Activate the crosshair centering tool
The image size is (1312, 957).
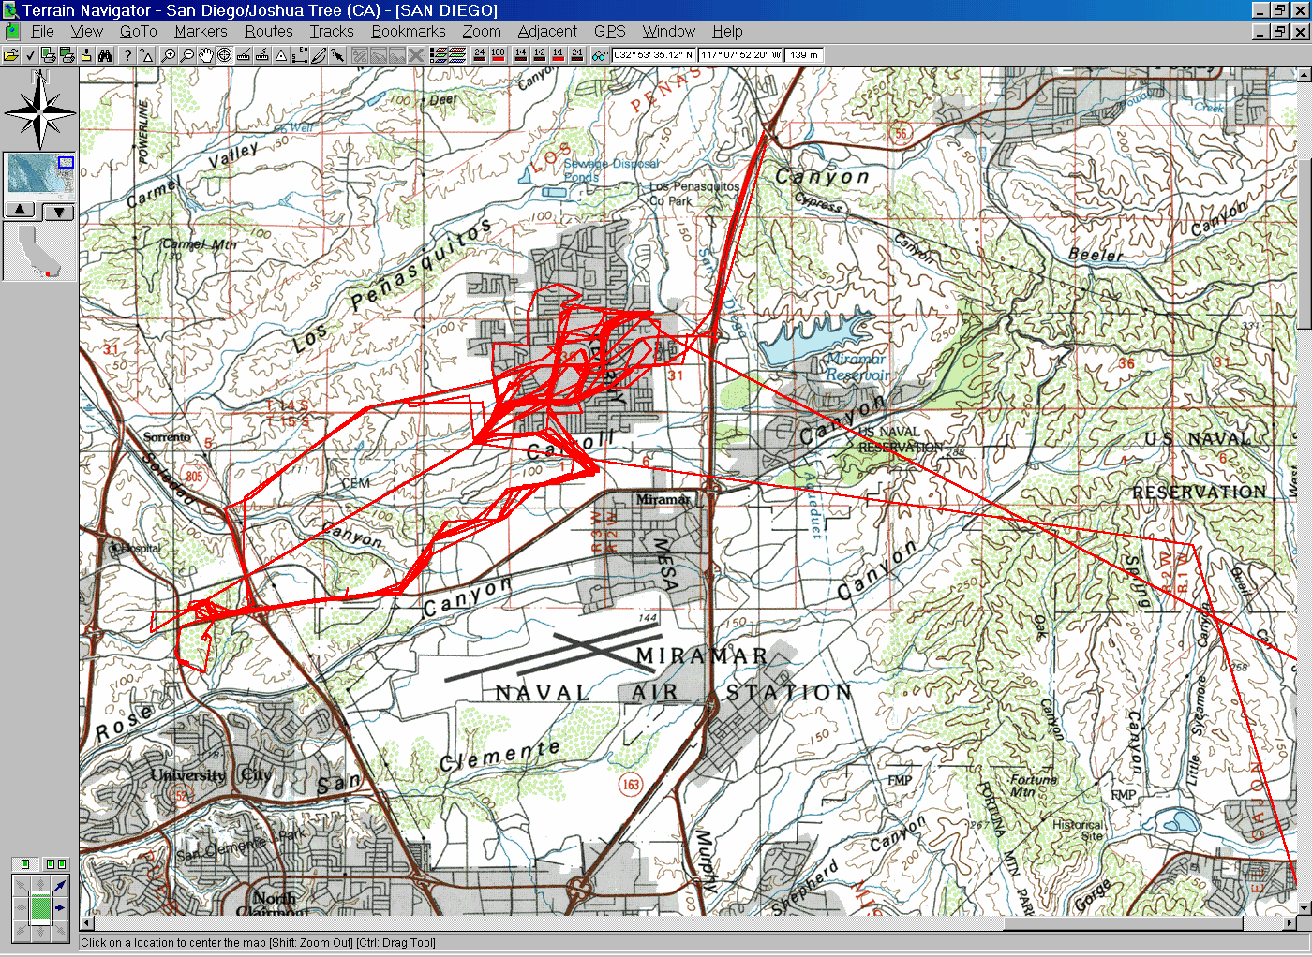coord(225,55)
